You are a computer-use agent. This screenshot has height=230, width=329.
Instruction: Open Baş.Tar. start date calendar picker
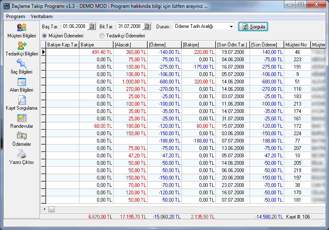pos(92,27)
